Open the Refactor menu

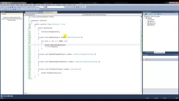(12, 5)
